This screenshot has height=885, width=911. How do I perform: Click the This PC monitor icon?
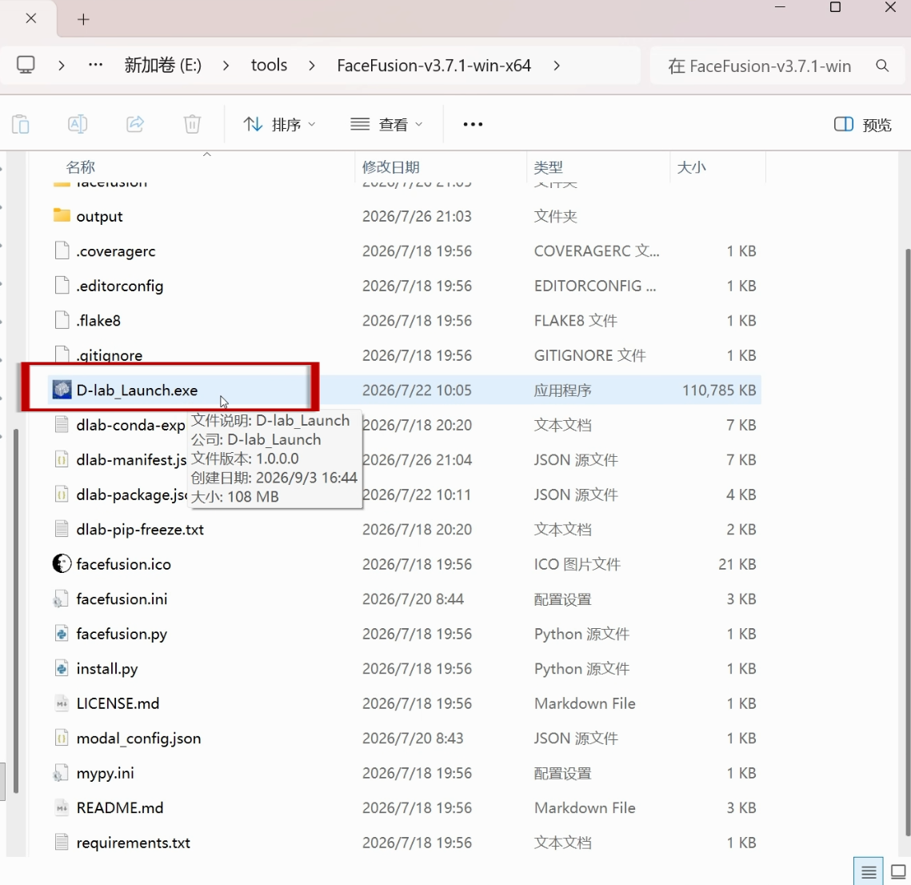26,65
